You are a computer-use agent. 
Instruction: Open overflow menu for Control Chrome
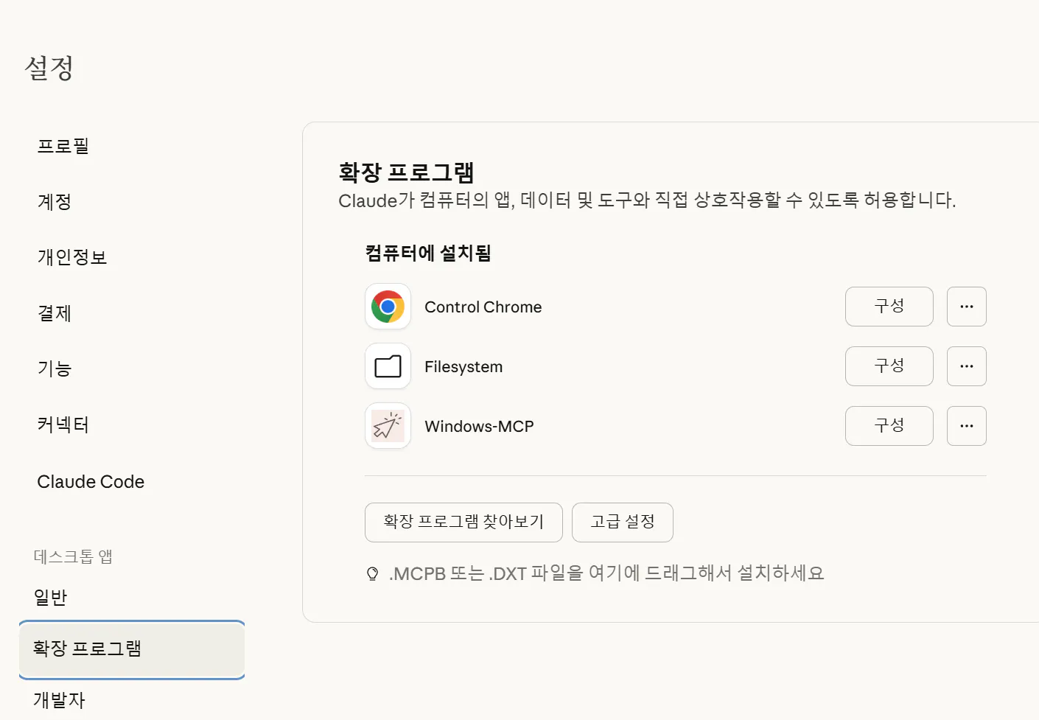pyautogui.click(x=966, y=307)
